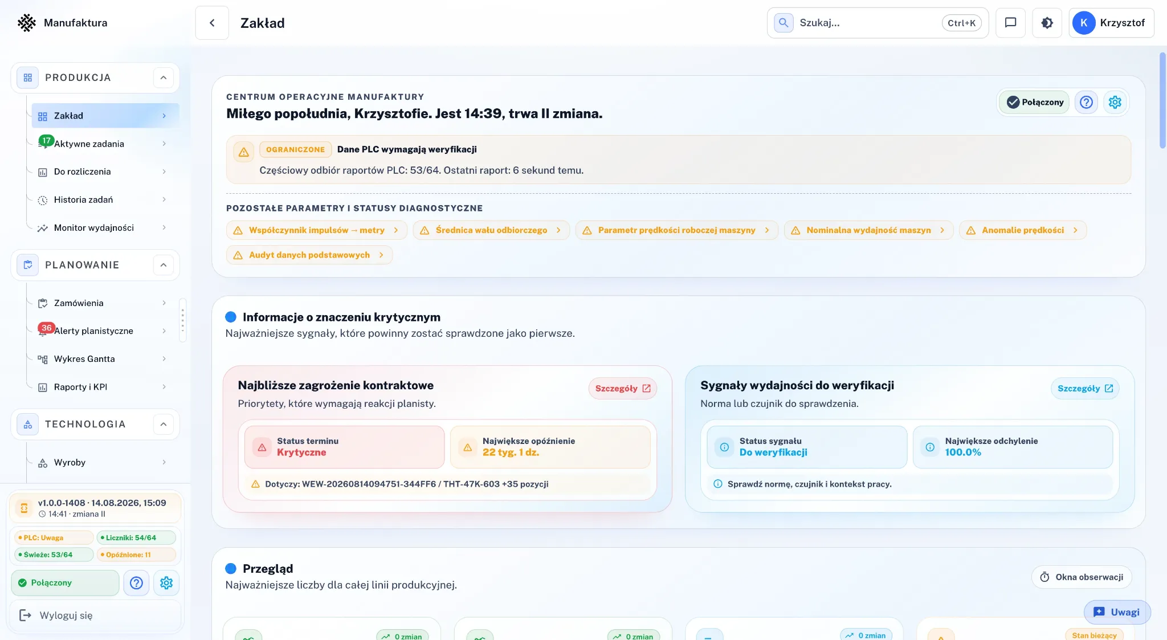Click the PLC warning triangle icon
The image size is (1167, 640).
pyautogui.click(x=243, y=152)
